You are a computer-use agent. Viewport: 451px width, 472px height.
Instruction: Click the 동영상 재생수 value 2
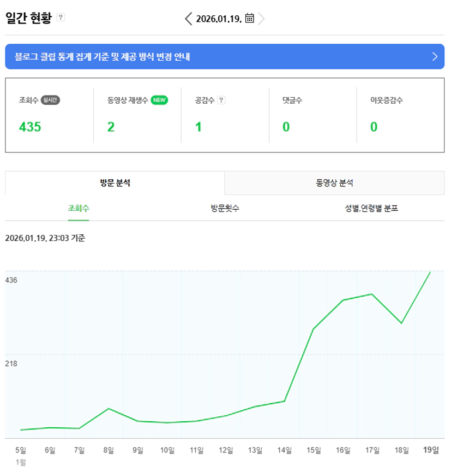111,127
